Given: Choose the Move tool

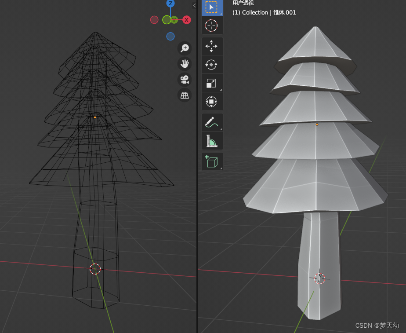Looking at the screenshot, I should click(212, 46).
